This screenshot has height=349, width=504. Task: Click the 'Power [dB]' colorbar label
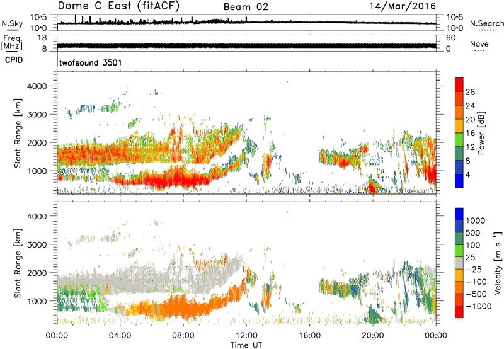point(481,133)
